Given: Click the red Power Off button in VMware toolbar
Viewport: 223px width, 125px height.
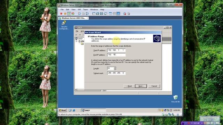Looking at the screenshot, I should 61,14.
